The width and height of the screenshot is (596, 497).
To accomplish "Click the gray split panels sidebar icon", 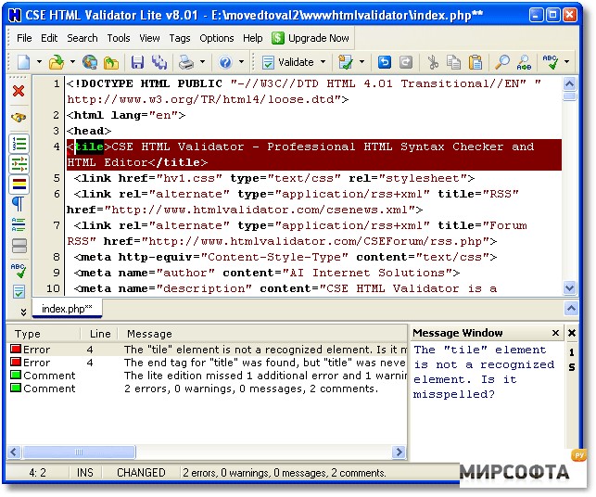I will click(19, 246).
